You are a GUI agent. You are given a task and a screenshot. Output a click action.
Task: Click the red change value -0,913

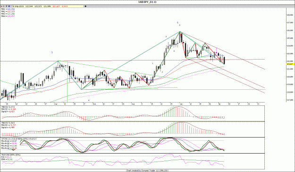[65, 6]
